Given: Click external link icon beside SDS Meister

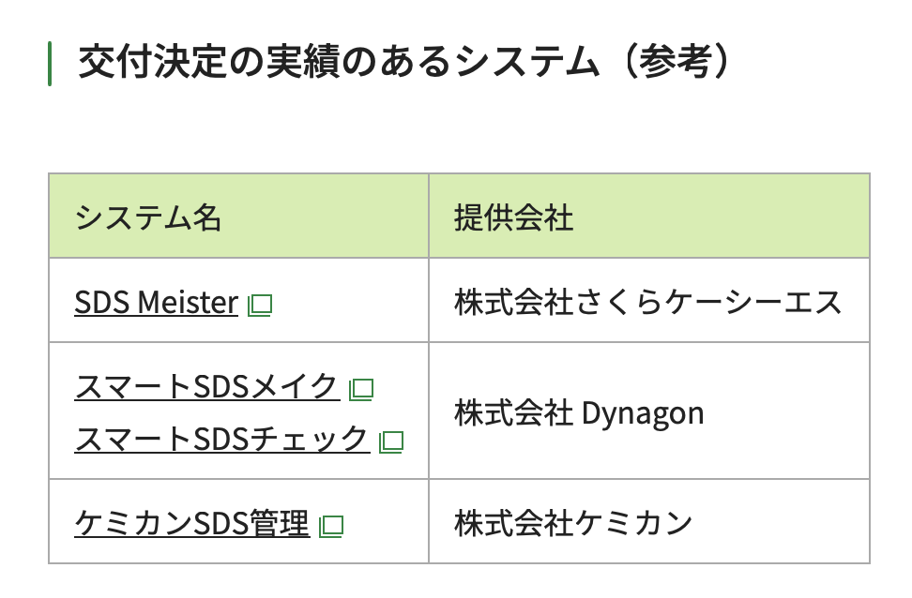Looking at the screenshot, I should pos(260,305).
